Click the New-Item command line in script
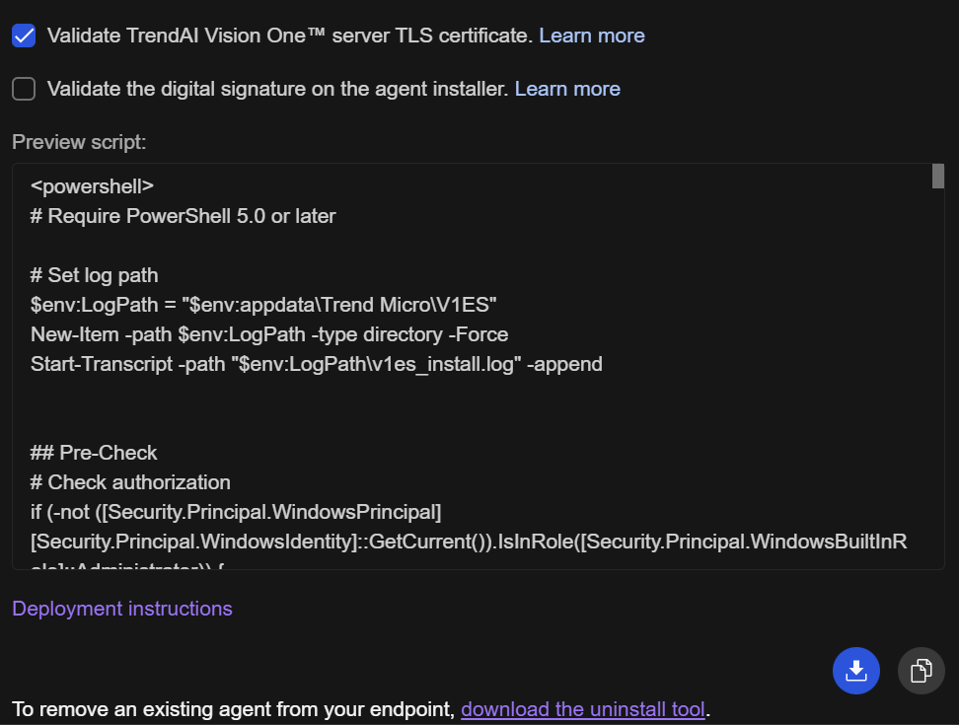Image resolution: width=959 pixels, height=725 pixels. (x=268, y=334)
